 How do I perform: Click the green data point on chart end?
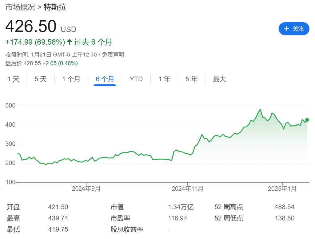coord(306,120)
